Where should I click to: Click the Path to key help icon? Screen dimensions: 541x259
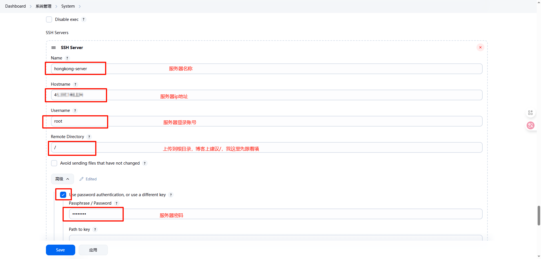pos(95,229)
